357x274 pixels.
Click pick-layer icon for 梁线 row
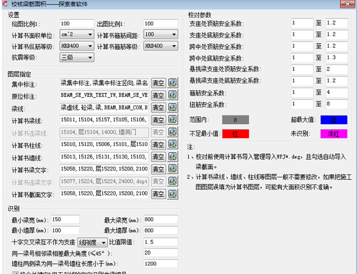point(173,108)
